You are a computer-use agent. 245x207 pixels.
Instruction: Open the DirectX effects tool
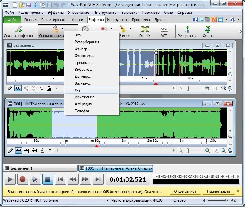point(145,31)
